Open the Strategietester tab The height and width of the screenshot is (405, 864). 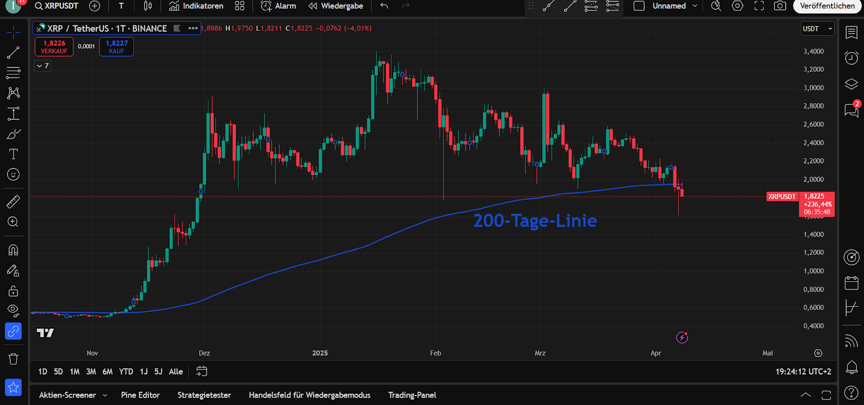(x=204, y=395)
